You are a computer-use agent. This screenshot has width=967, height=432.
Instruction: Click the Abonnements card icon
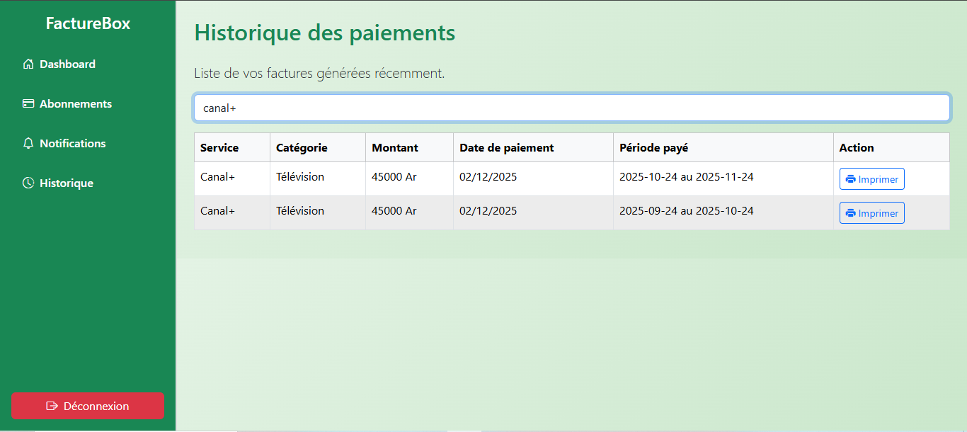(x=28, y=104)
